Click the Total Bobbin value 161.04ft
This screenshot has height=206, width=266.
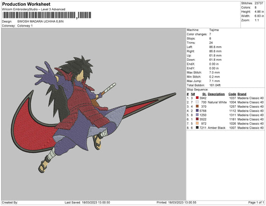(215, 85)
